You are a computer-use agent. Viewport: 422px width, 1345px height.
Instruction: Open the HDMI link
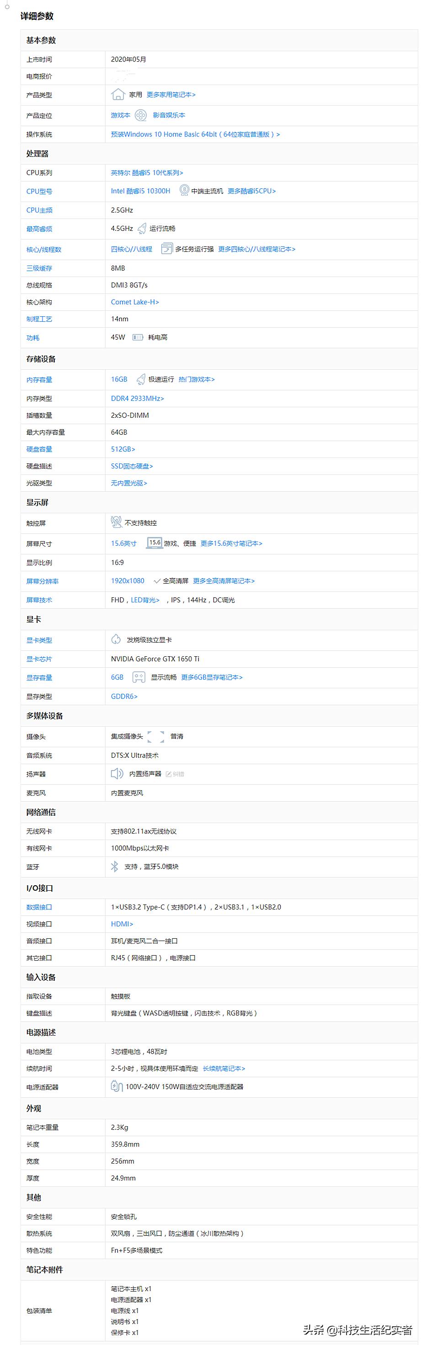[x=122, y=924]
